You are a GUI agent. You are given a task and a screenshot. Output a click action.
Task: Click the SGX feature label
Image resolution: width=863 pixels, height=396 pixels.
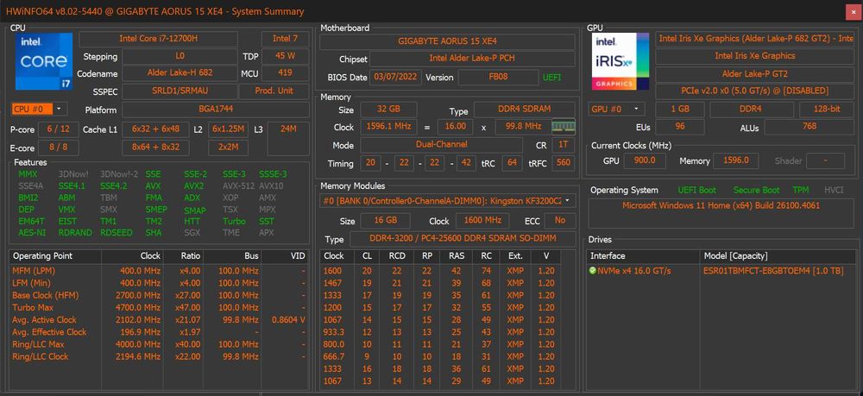tap(192, 233)
